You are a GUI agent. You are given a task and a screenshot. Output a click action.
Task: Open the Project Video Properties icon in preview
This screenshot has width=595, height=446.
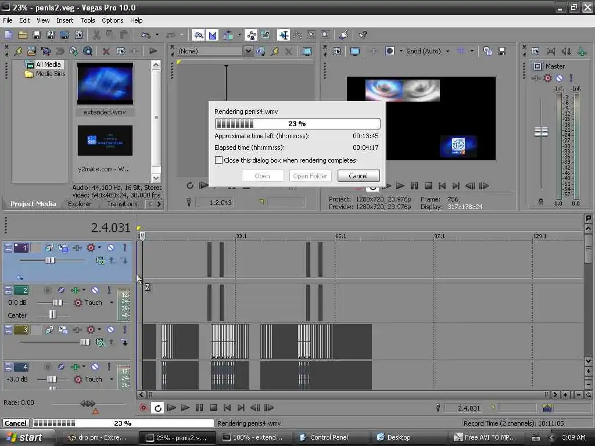336,51
